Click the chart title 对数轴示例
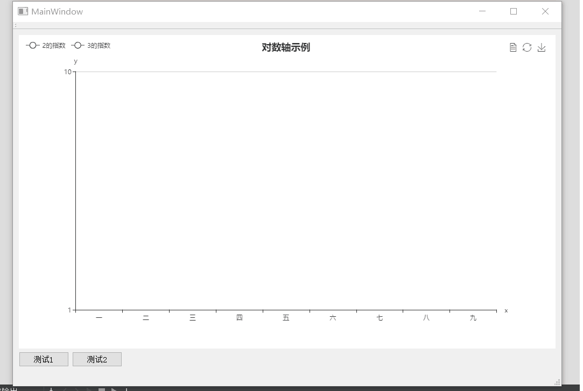Screen dimensions: 583x391 (x=285, y=47)
